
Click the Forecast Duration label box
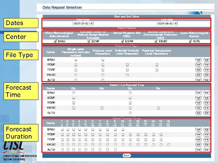tap(21, 133)
